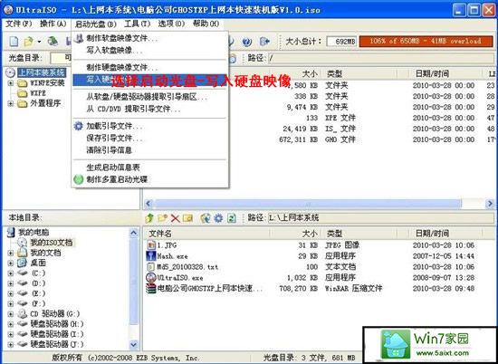498x364 pixels.
Task: Expand the WINPE安装 folder tree node
Action: pyautogui.click(x=11, y=83)
